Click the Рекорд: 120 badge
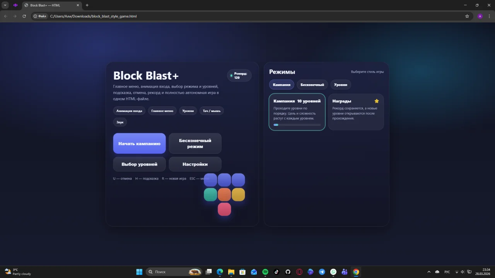 pos(239,76)
